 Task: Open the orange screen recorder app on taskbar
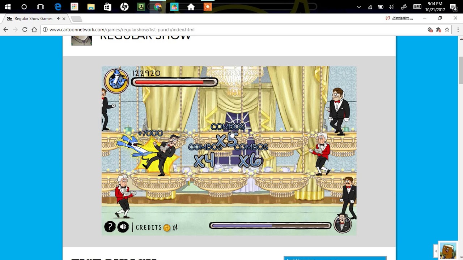pyautogui.click(x=208, y=6)
